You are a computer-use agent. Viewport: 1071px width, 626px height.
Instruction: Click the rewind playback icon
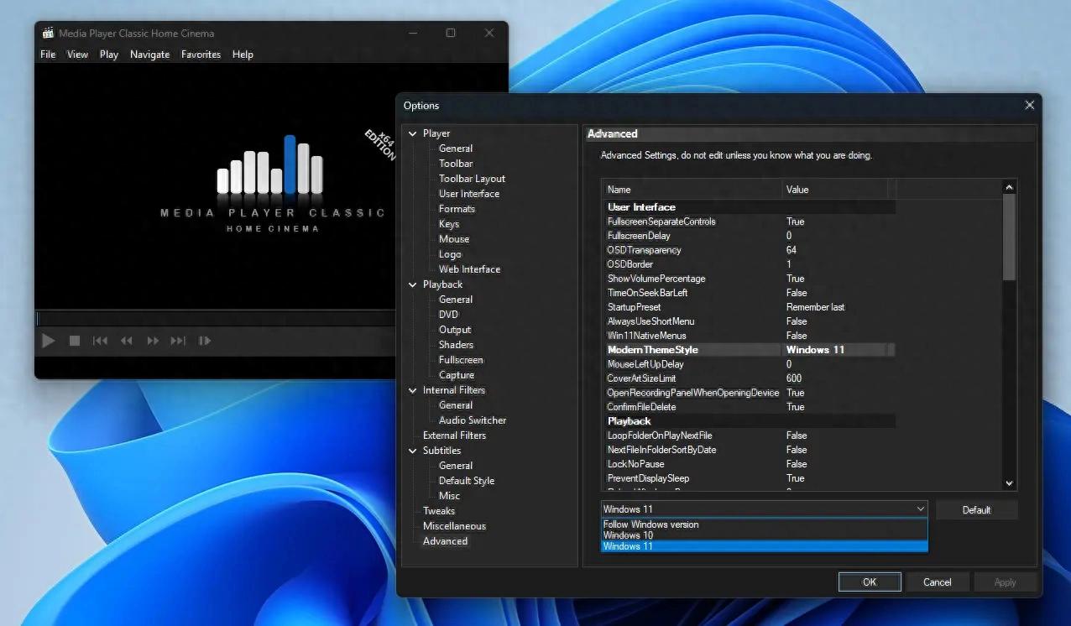(x=127, y=341)
